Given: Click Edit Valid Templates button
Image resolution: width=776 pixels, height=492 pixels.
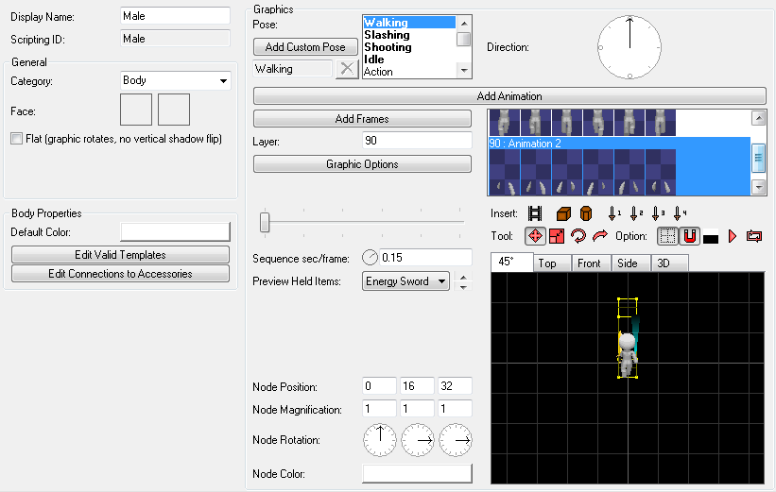Looking at the screenshot, I should click(120, 255).
